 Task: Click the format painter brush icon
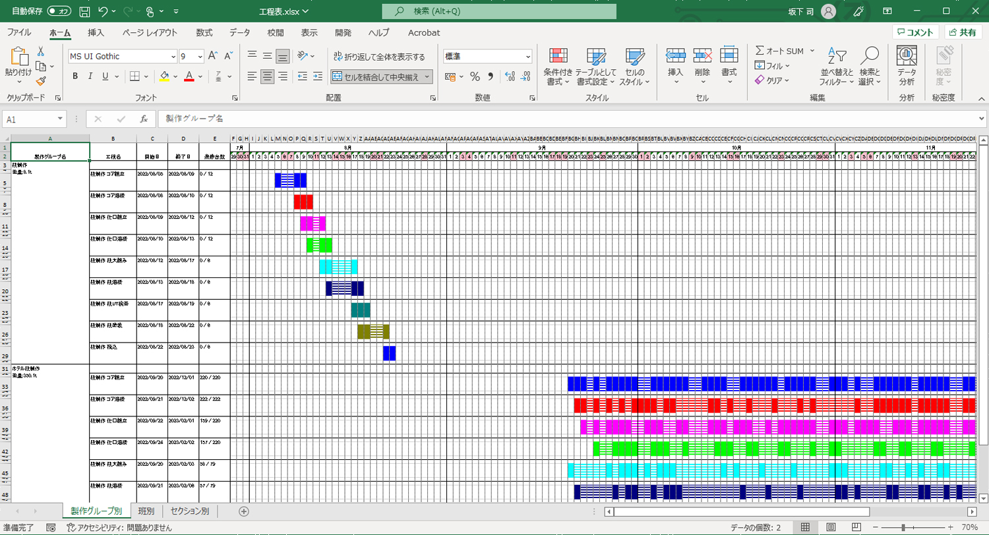[x=41, y=81]
